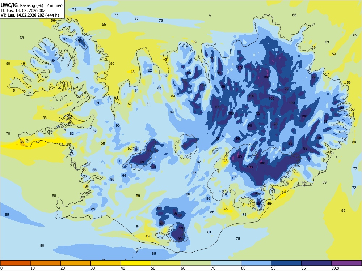Click the '99.9' legend scale label

335,268
